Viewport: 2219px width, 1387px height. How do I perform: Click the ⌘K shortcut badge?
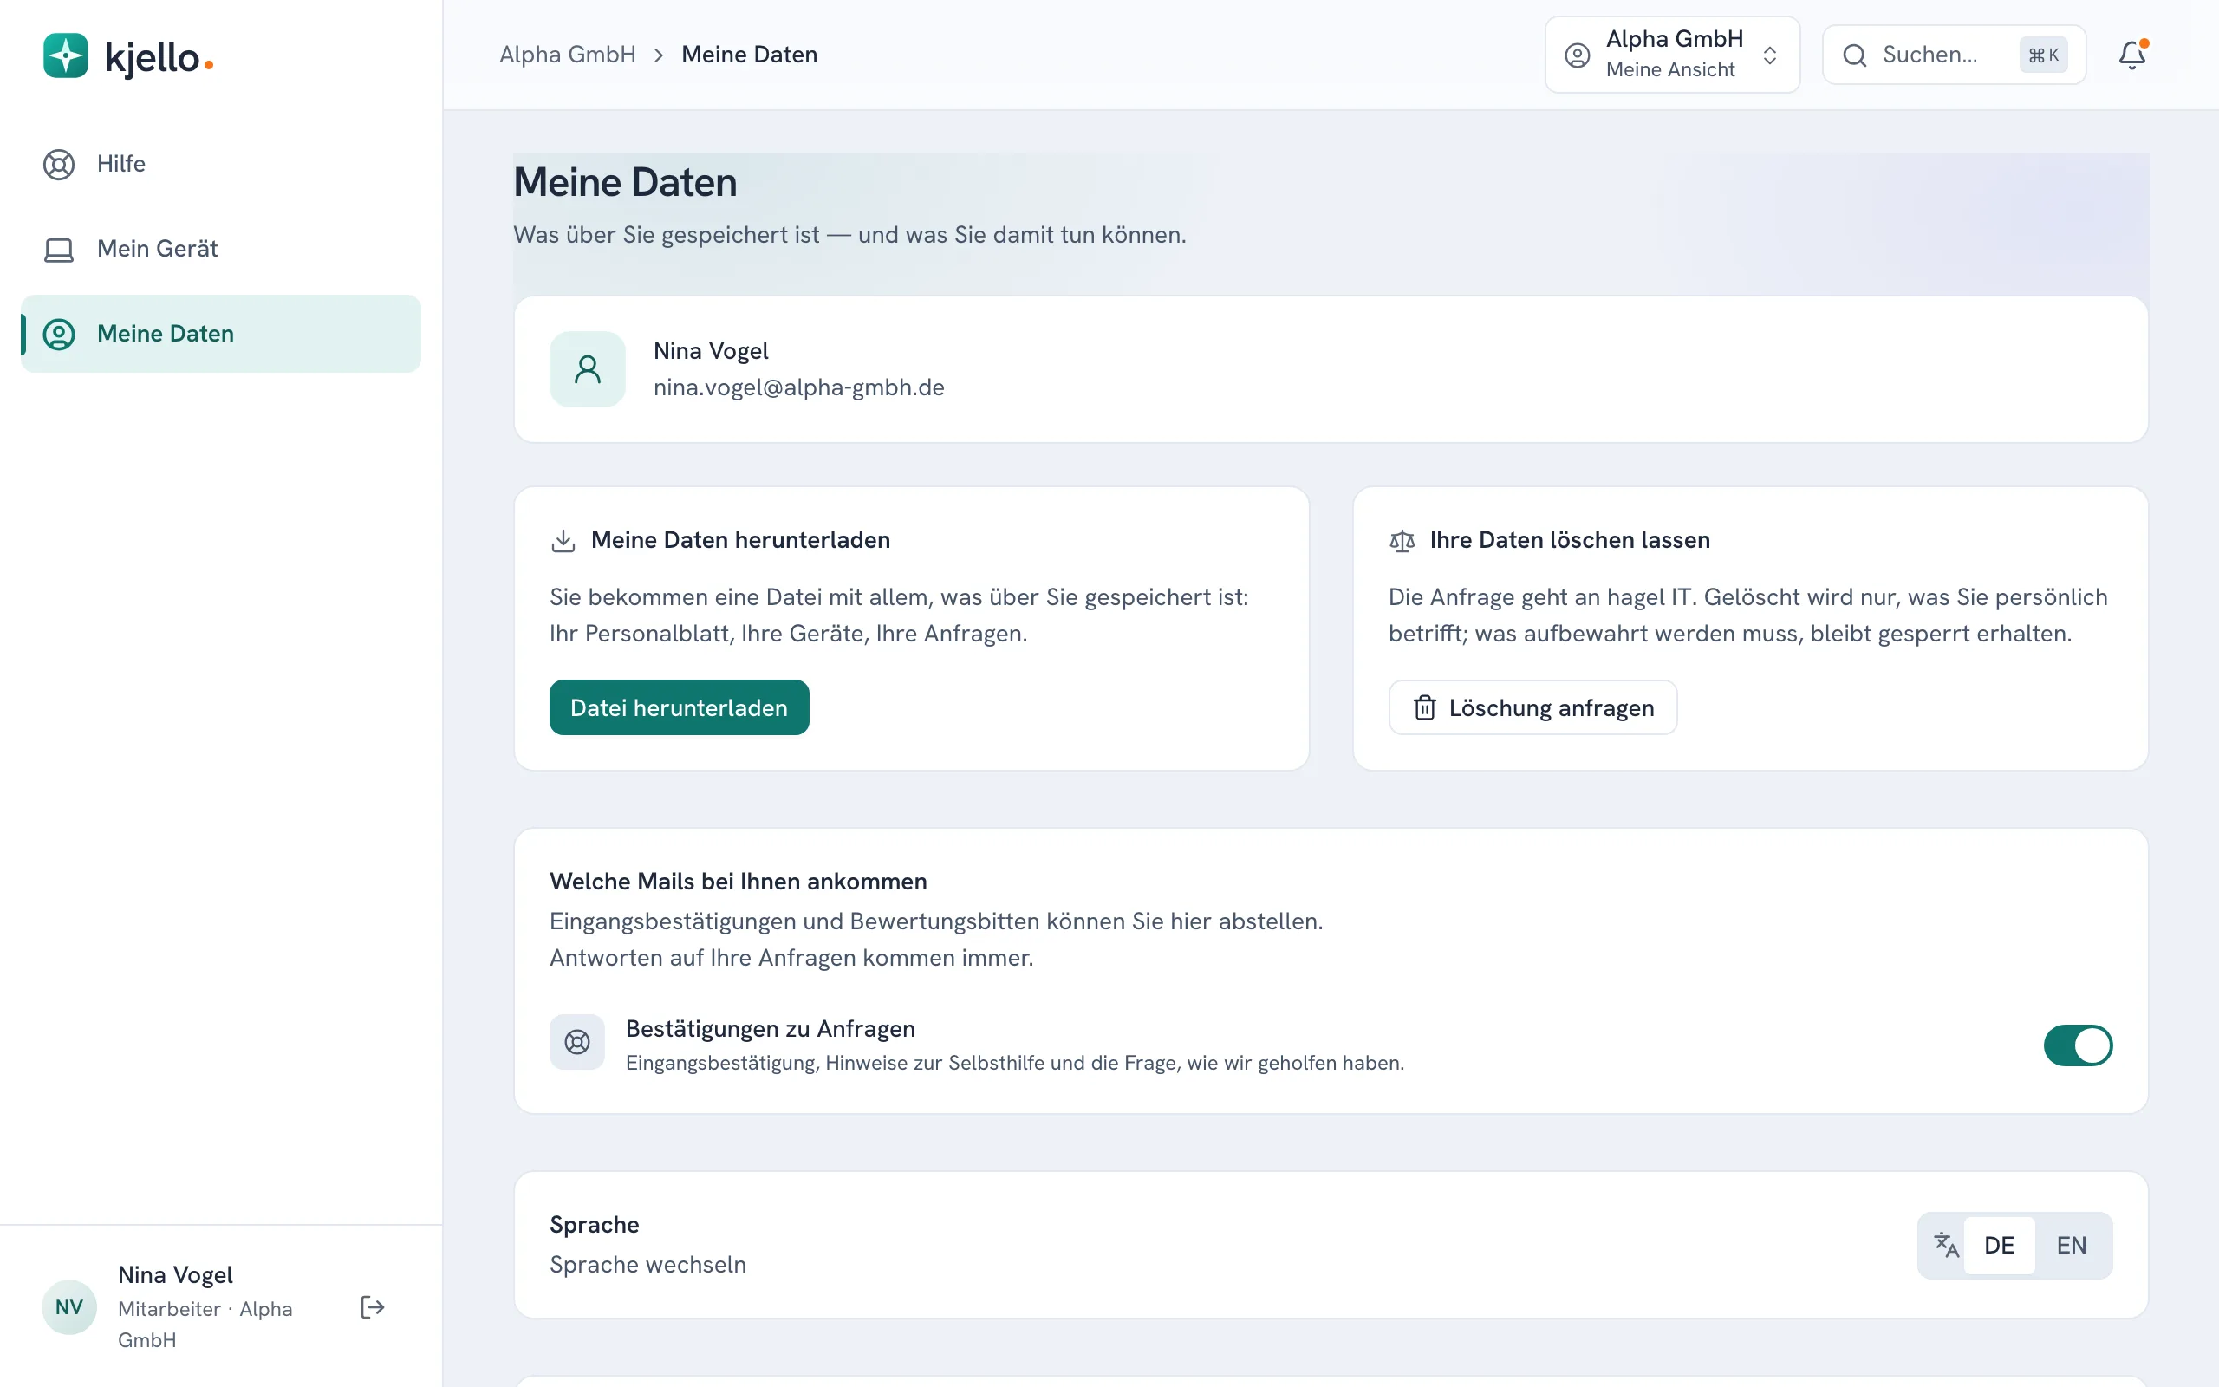(2043, 55)
